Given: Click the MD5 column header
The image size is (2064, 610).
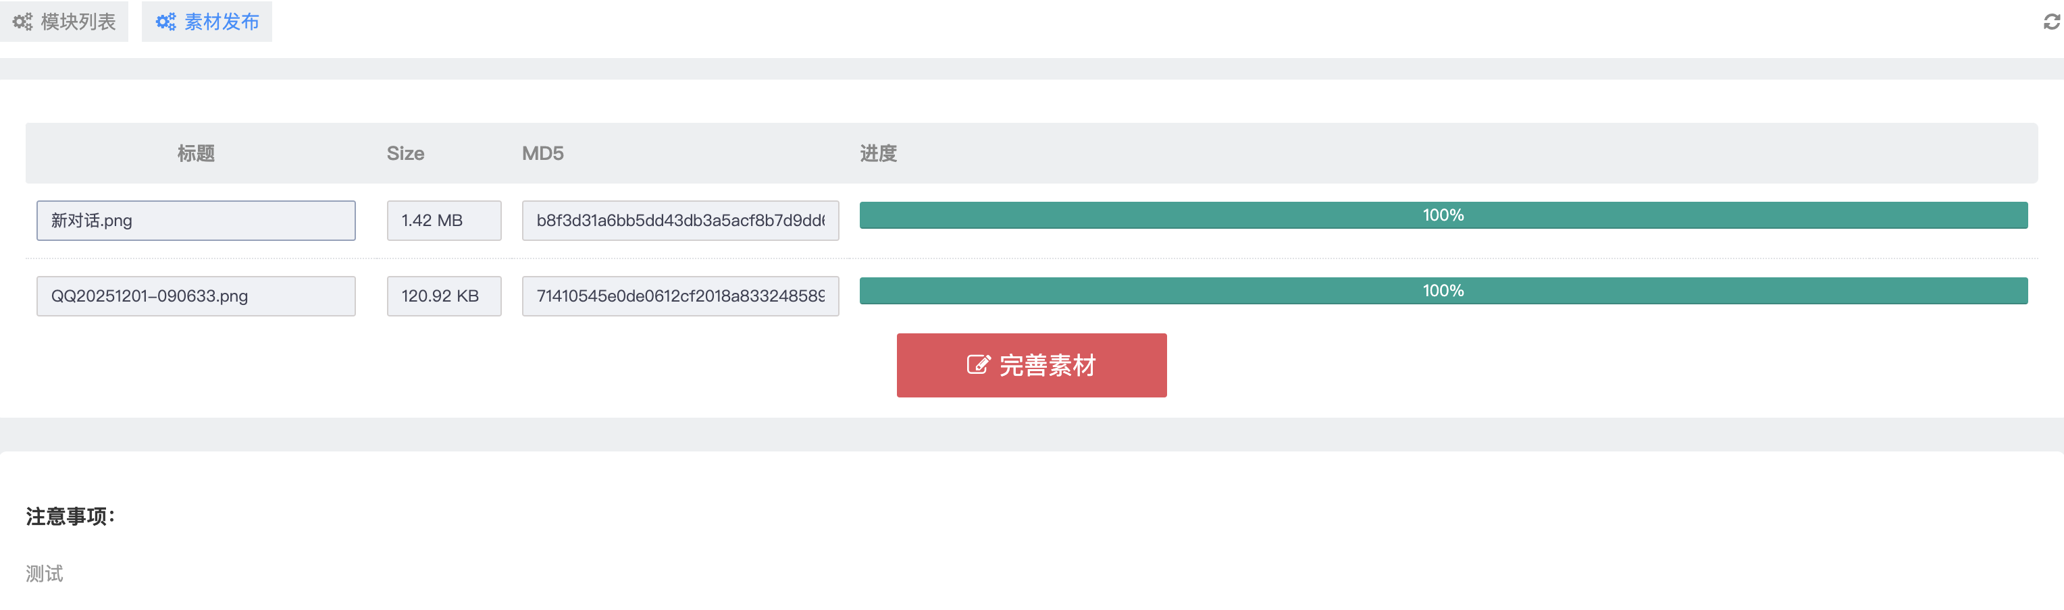Looking at the screenshot, I should (542, 153).
